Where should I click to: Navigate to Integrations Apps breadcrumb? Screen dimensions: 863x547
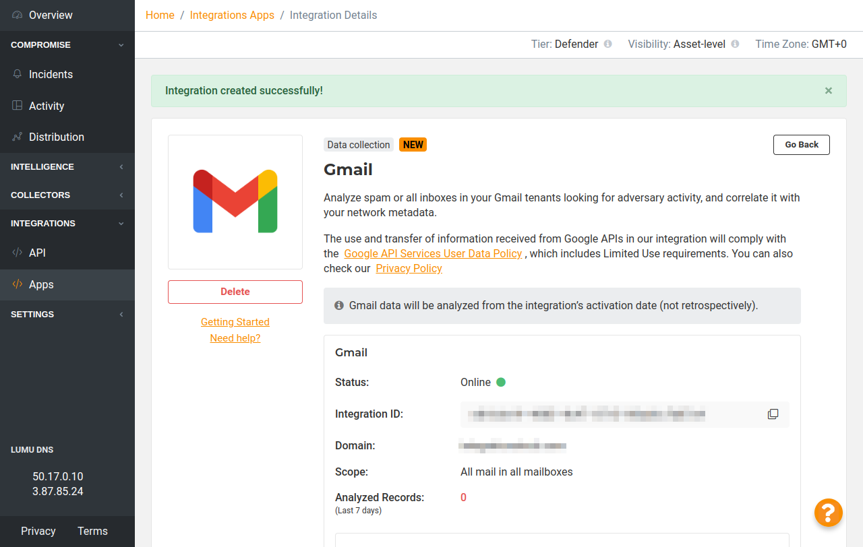(232, 15)
